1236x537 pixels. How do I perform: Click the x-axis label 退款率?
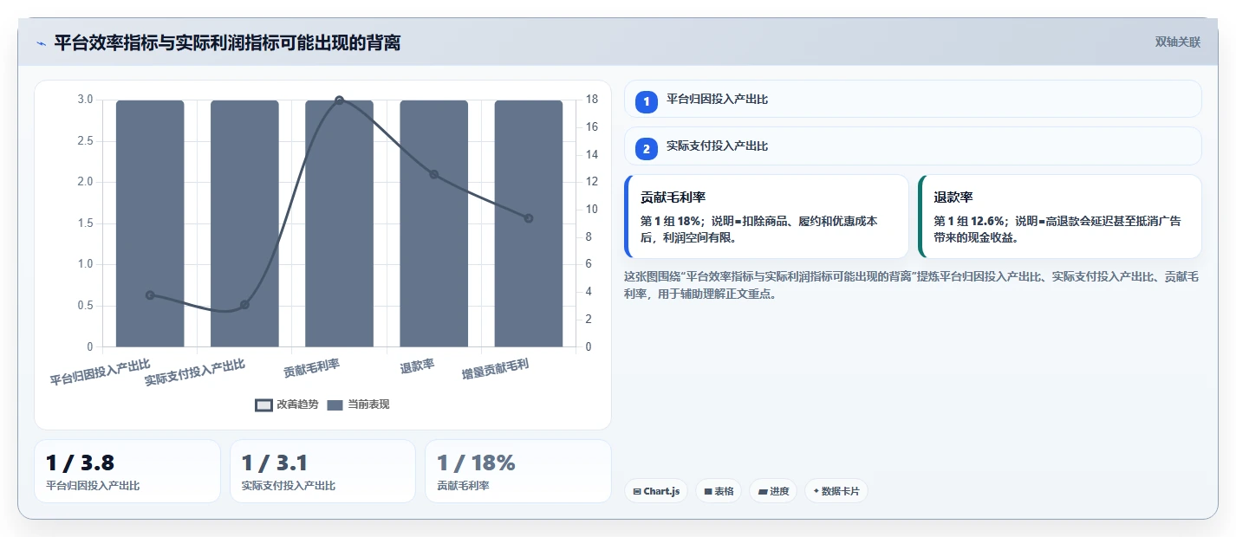(417, 366)
